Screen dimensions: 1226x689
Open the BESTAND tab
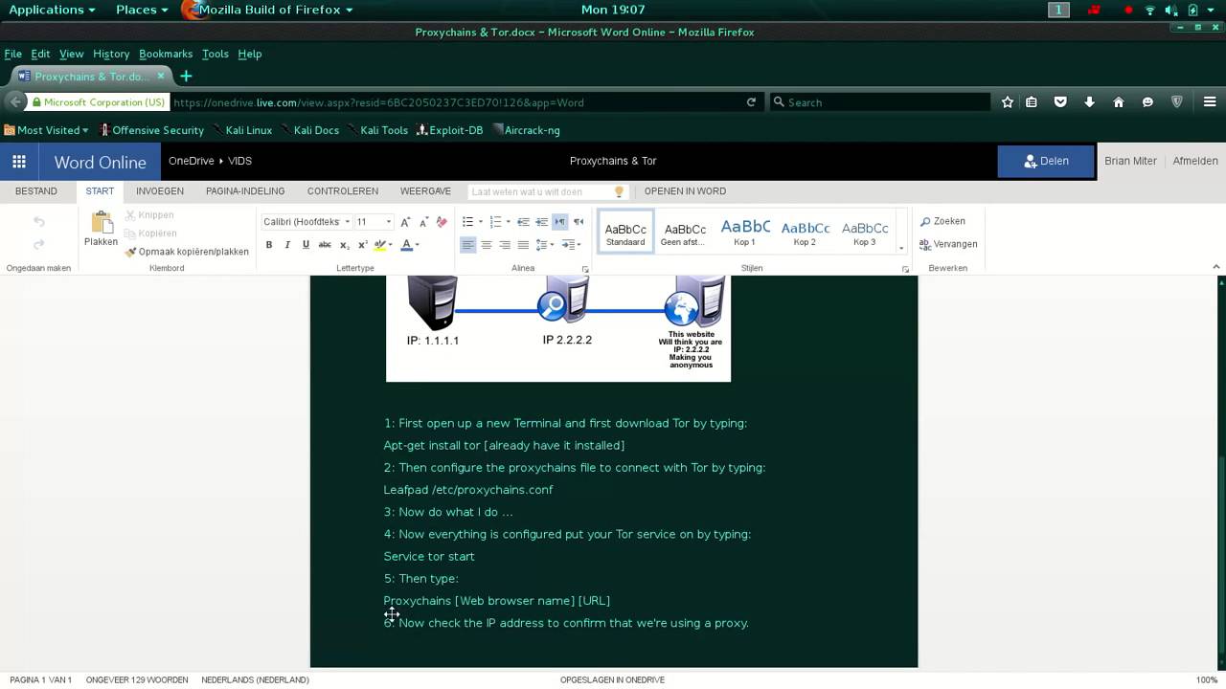36,191
